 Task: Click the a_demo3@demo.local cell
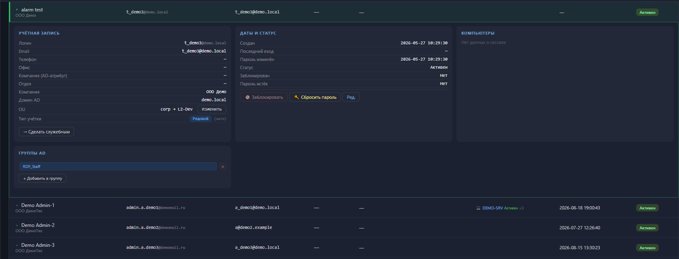coord(257,248)
